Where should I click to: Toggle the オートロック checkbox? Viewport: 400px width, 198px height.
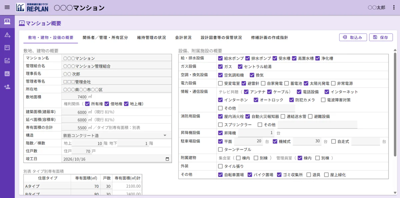pos(256,100)
